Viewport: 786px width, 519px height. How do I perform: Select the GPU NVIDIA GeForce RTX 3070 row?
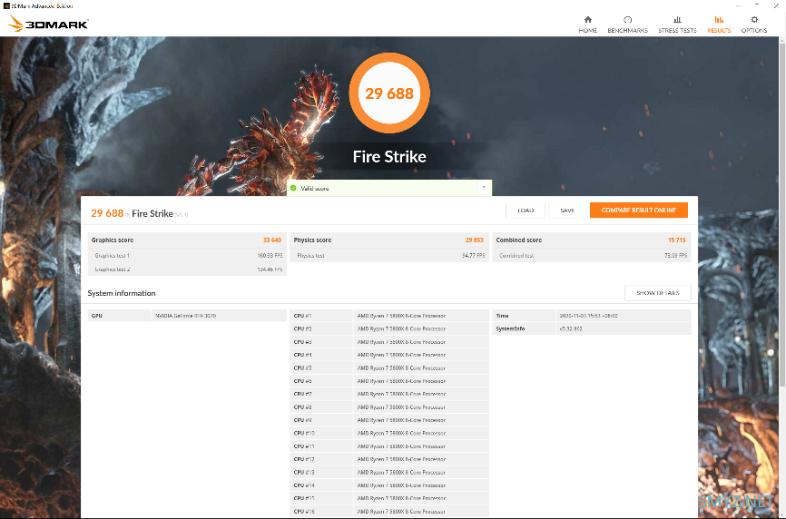[x=187, y=316]
